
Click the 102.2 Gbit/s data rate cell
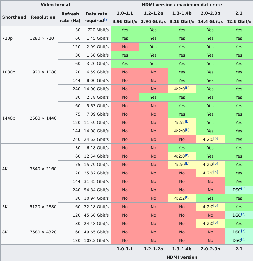click(96, 240)
